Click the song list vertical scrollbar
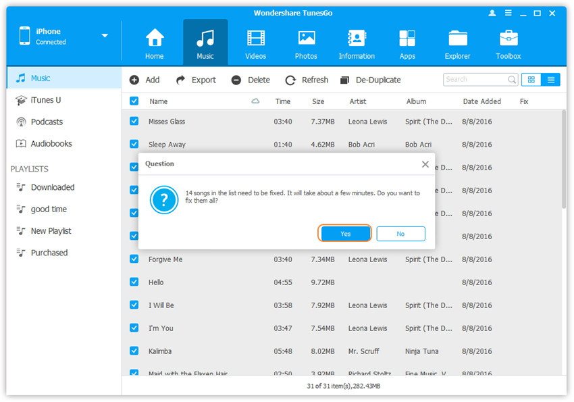This screenshot has height=402, width=574. (563, 203)
